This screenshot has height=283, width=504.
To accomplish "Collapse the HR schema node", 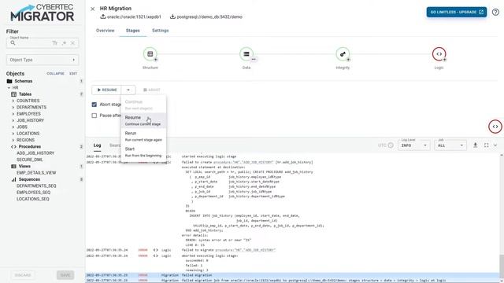I will pyautogui.click(x=9, y=87).
